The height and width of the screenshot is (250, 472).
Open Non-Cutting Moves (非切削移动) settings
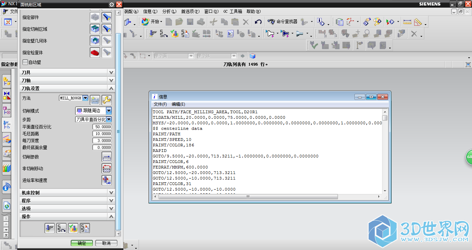coord(106,169)
